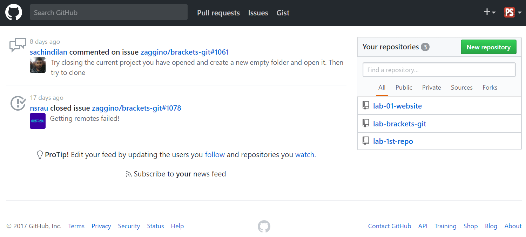Click the comment discussion bubbles icon
526x237 pixels.
(18, 45)
